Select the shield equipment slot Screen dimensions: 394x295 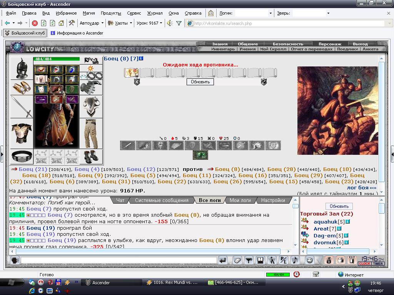pos(91,107)
